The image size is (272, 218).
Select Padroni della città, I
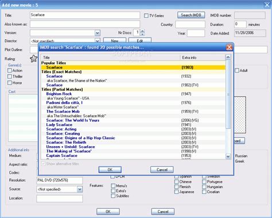click(133, 102)
